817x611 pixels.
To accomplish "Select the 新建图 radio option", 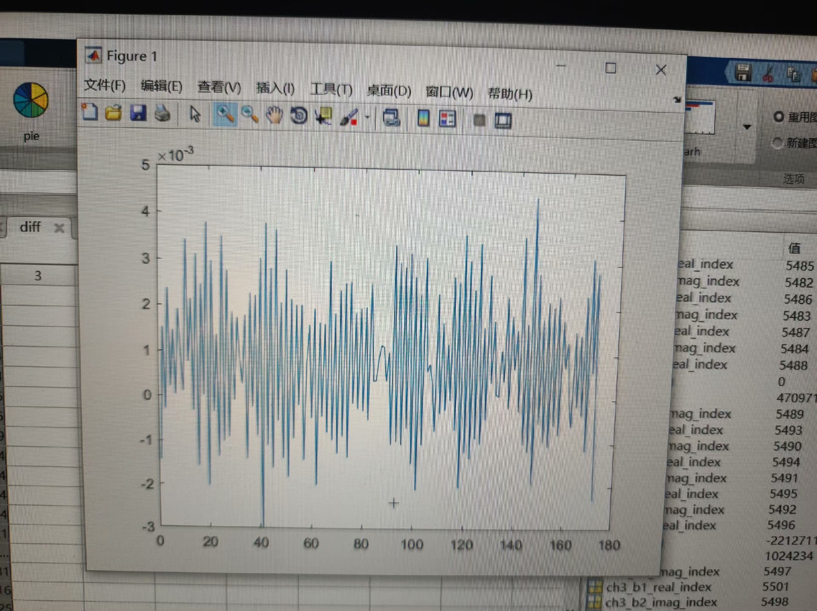I will pyautogui.click(x=777, y=143).
